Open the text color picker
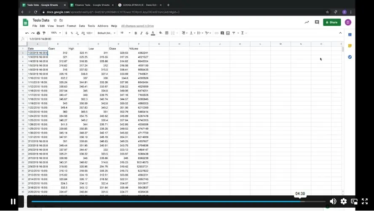374x211 pixels. coord(153,33)
